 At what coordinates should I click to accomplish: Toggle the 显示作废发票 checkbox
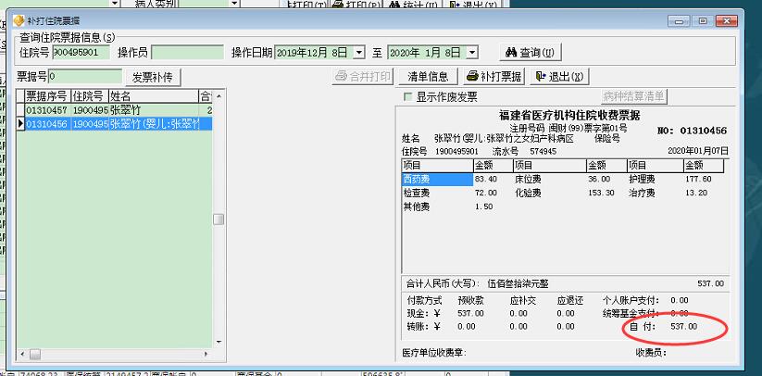click(x=407, y=97)
